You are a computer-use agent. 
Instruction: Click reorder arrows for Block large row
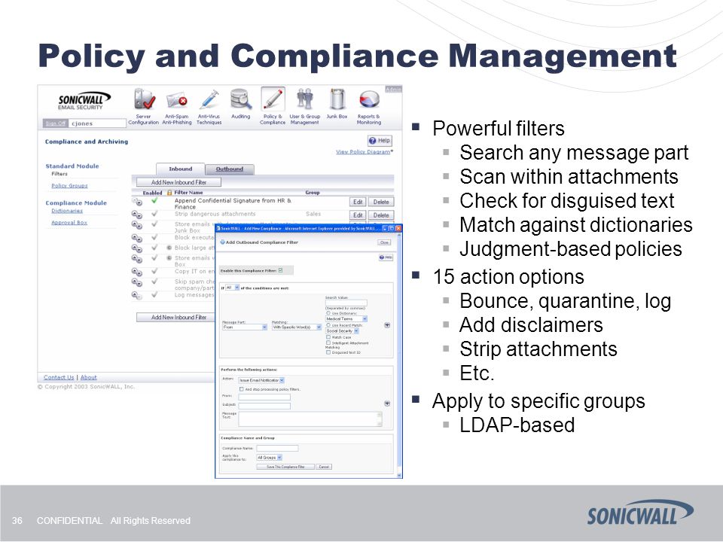[x=137, y=248]
